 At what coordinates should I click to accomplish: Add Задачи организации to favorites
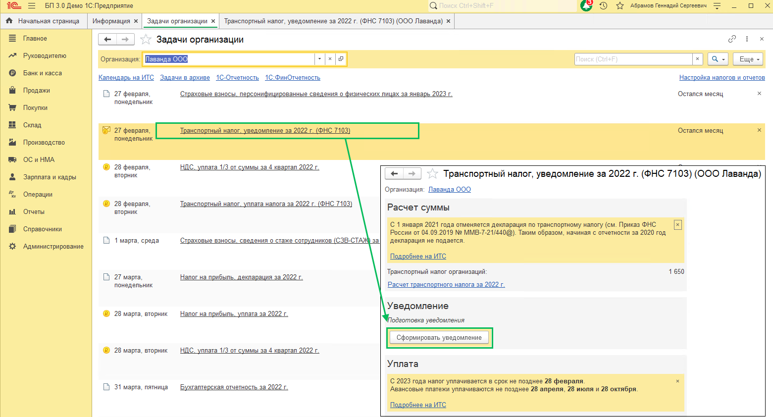pos(146,40)
